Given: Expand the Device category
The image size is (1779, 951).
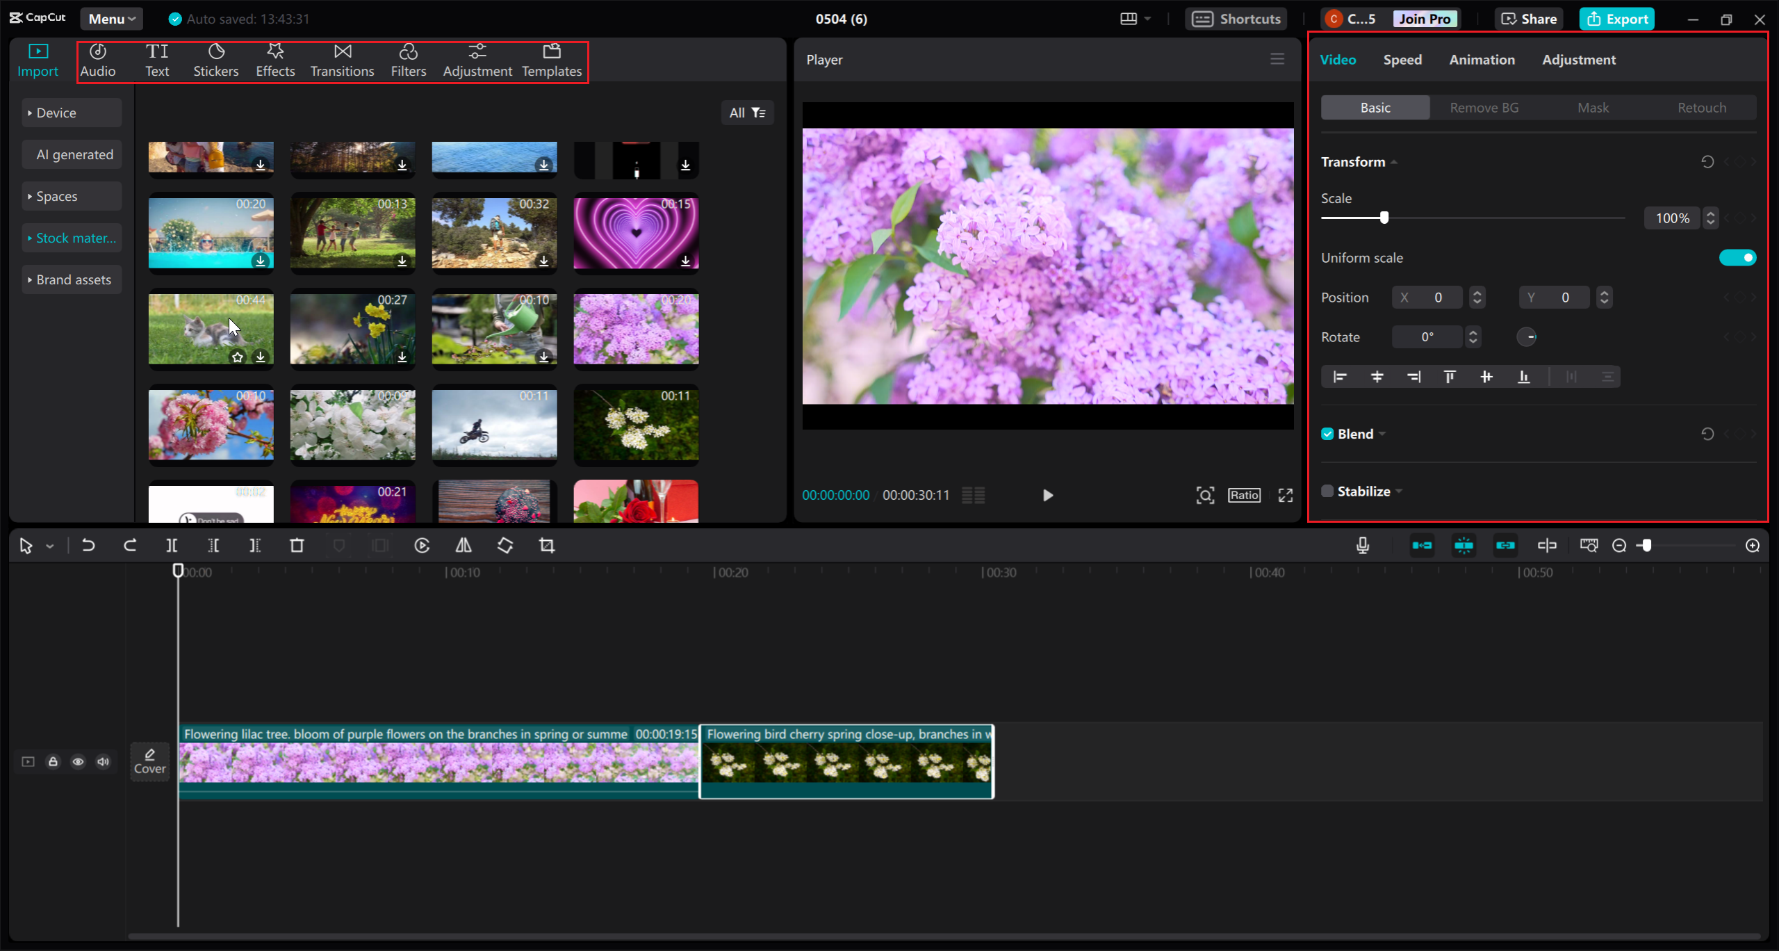Looking at the screenshot, I should coord(56,113).
